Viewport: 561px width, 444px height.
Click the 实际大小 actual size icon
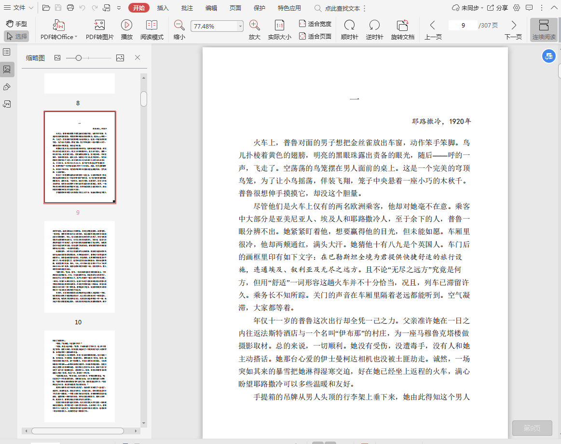279,25
